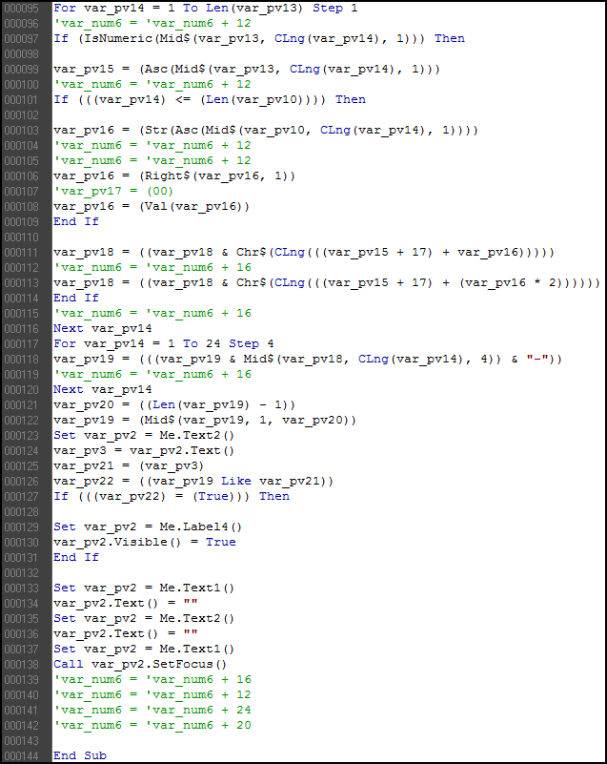Click the var_pv18 line containing '(var_pv16 * 2)'
This screenshot has width=607, height=764.
327,282
